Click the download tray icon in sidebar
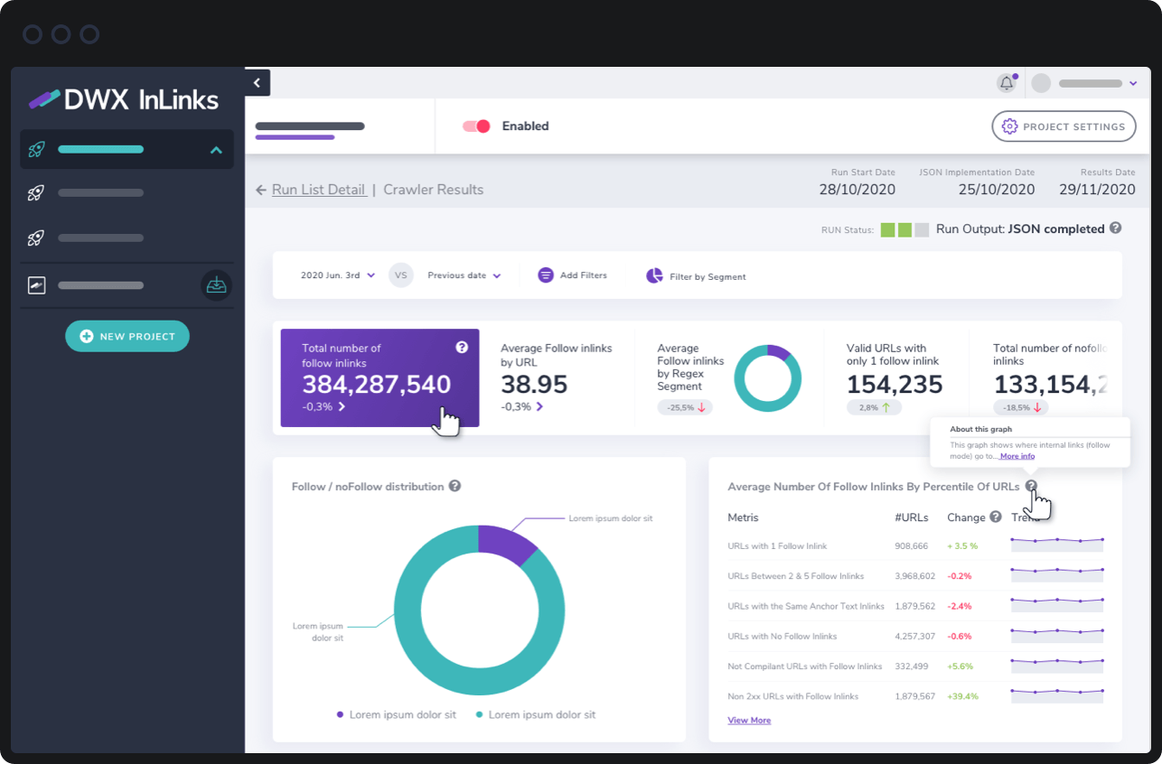 (x=216, y=285)
